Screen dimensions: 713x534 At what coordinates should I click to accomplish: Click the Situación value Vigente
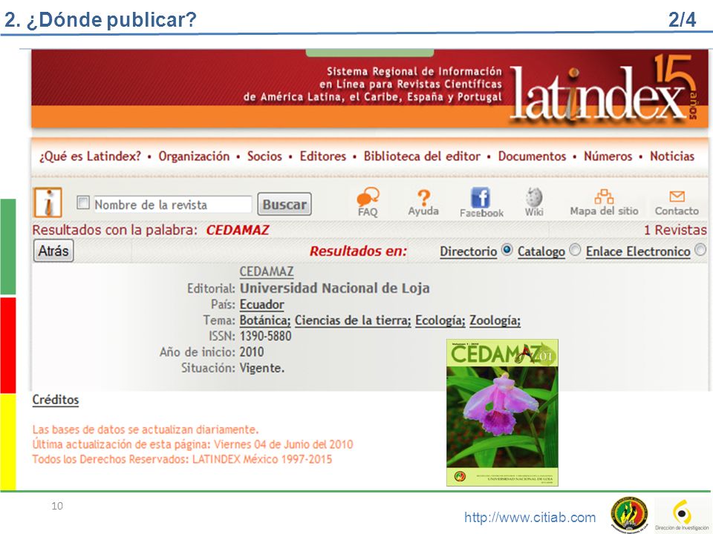click(x=262, y=368)
